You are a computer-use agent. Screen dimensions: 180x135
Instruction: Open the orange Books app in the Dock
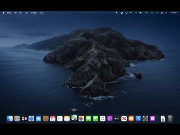tap(131, 118)
